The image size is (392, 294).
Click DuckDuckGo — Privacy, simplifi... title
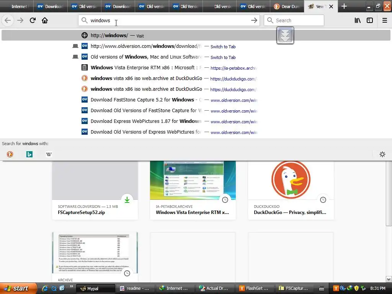(290, 212)
